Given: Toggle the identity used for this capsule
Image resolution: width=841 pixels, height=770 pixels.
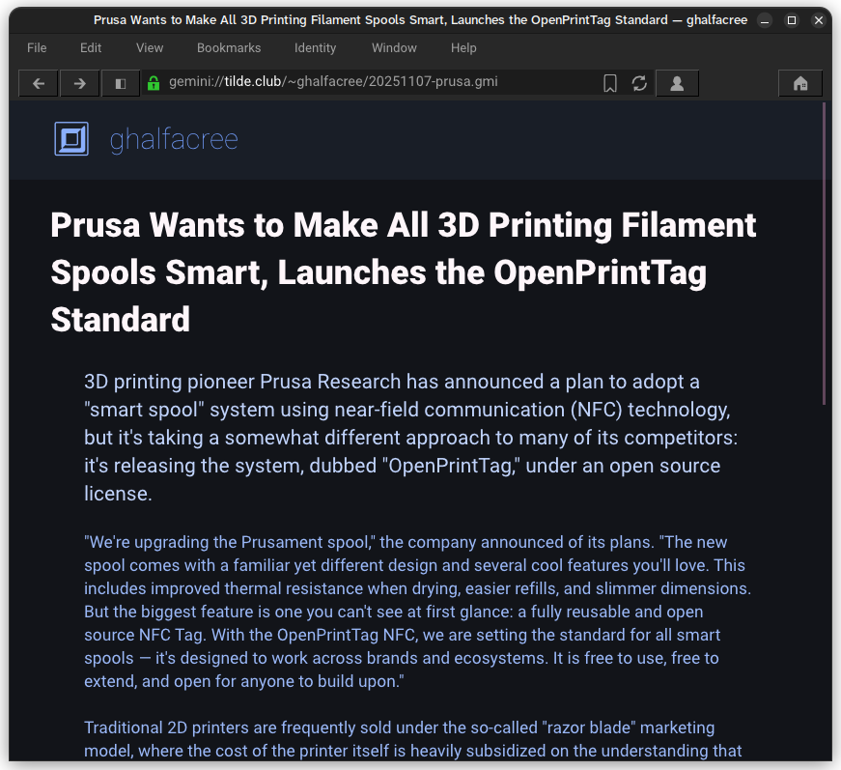Looking at the screenshot, I should pyautogui.click(x=677, y=83).
